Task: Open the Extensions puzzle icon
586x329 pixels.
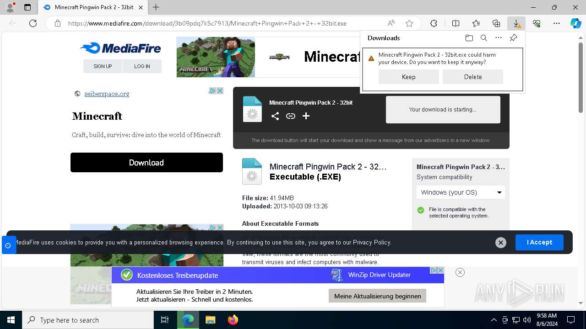Action: tap(434, 23)
